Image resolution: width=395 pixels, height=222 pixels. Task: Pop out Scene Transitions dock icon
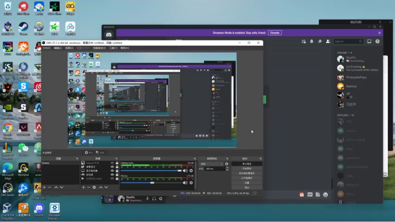coord(227,158)
